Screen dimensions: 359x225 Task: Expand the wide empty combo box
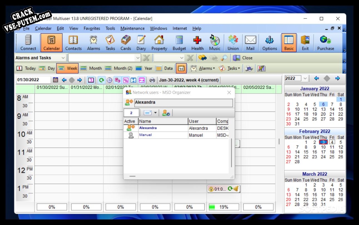(138, 58)
